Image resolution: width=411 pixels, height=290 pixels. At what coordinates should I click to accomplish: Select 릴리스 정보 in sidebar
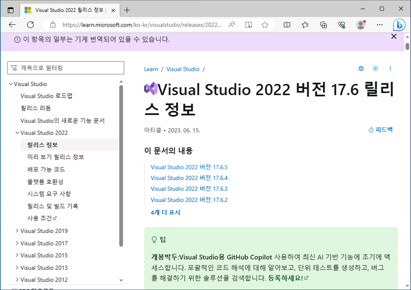pyautogui.click(x=69, y=145)
